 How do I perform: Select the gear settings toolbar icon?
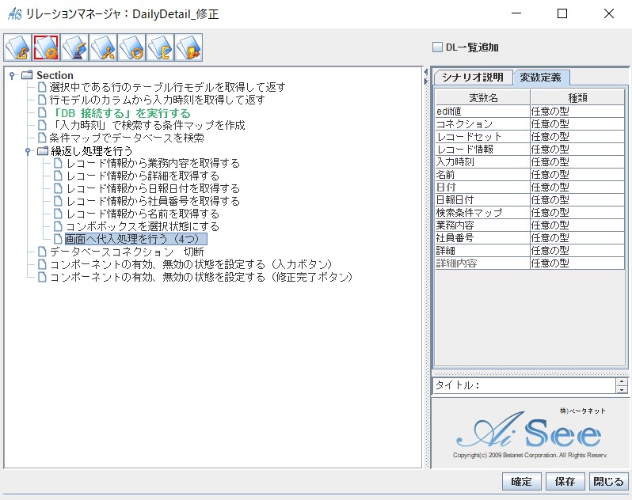[x=47, y=47]
